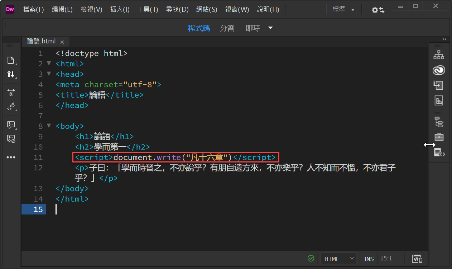Click the format source code icon
The image size is (452, 269).
[x=11, y=107]
